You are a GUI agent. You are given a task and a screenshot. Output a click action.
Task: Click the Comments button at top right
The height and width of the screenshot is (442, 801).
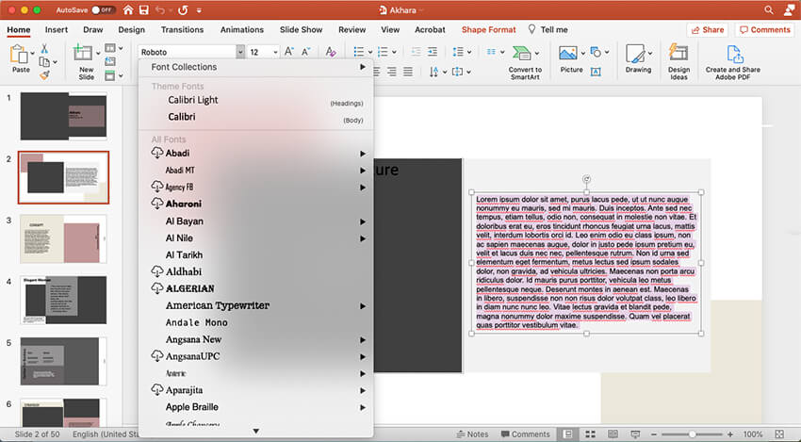tap(764, 30)
